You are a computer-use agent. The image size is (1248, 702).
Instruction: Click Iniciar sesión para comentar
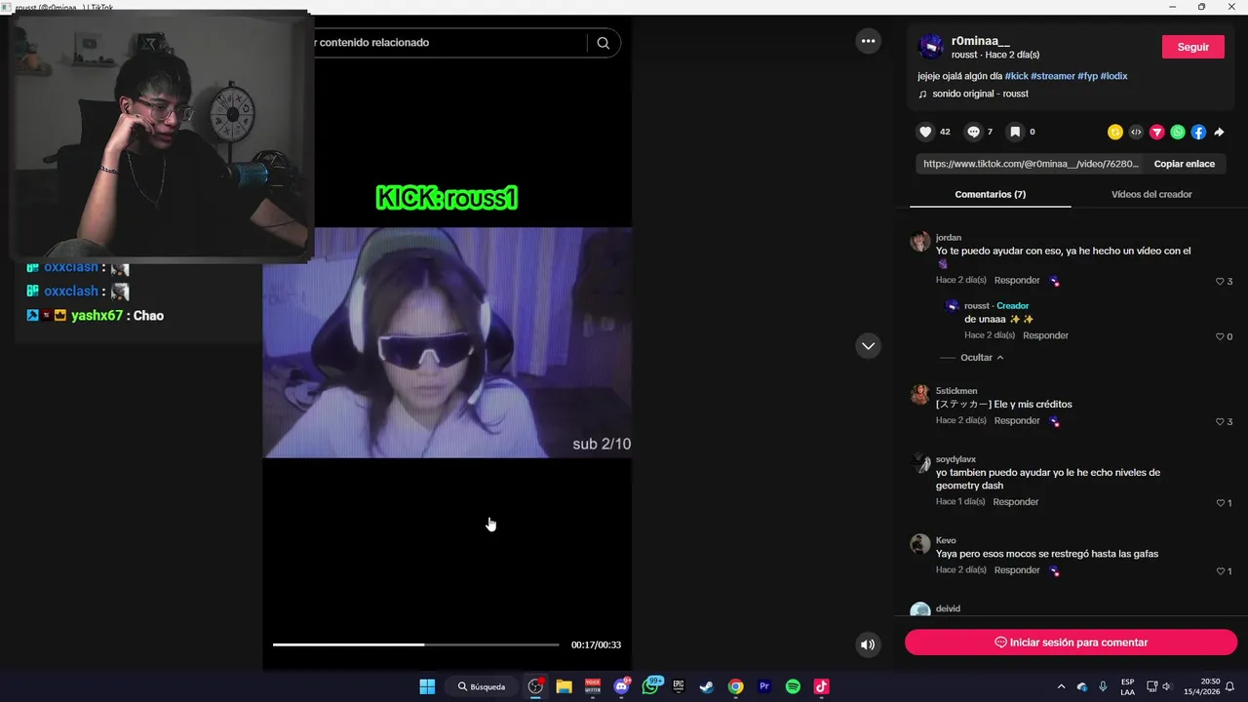[1071, 643]
